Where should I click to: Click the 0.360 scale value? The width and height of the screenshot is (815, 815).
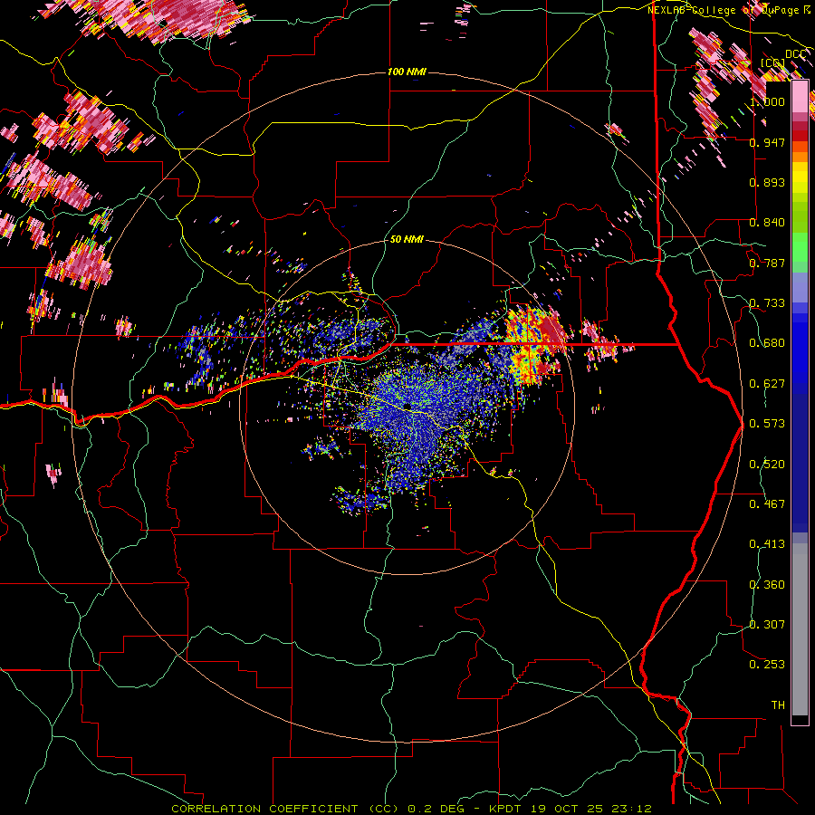[x=767, y=585]
